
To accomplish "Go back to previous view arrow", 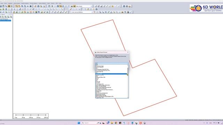I will pos(28,6).
